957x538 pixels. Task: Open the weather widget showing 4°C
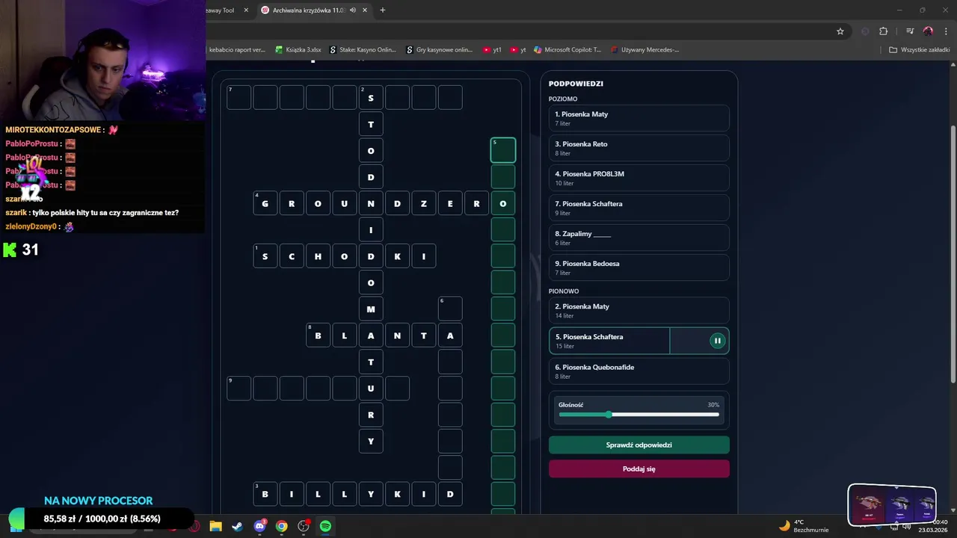(804, 526)
